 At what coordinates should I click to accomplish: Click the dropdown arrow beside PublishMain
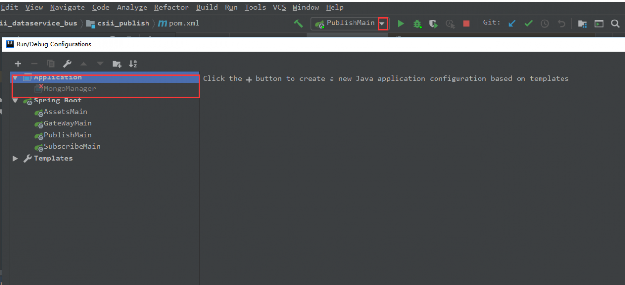coord(383,23)
